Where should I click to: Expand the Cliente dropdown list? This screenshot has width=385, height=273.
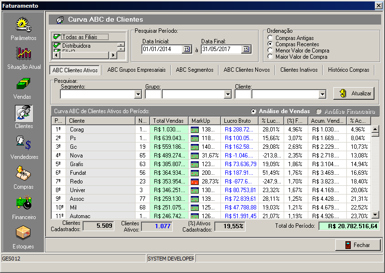point(322,94)
